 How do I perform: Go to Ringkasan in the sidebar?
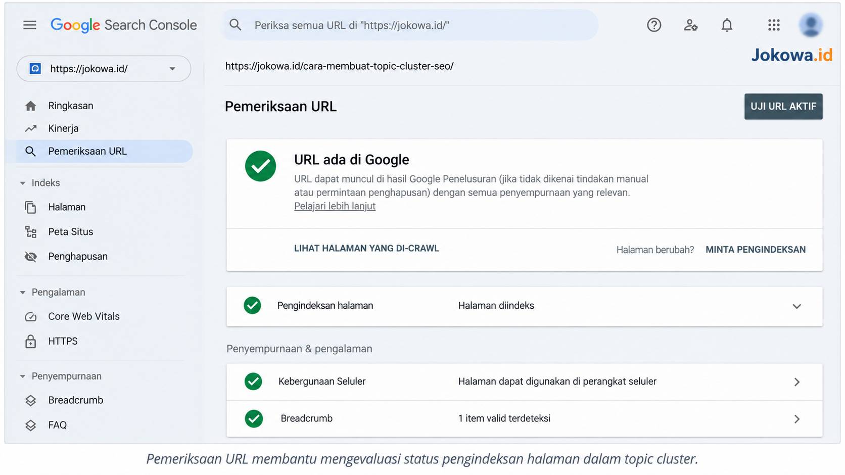coord(71,106)
